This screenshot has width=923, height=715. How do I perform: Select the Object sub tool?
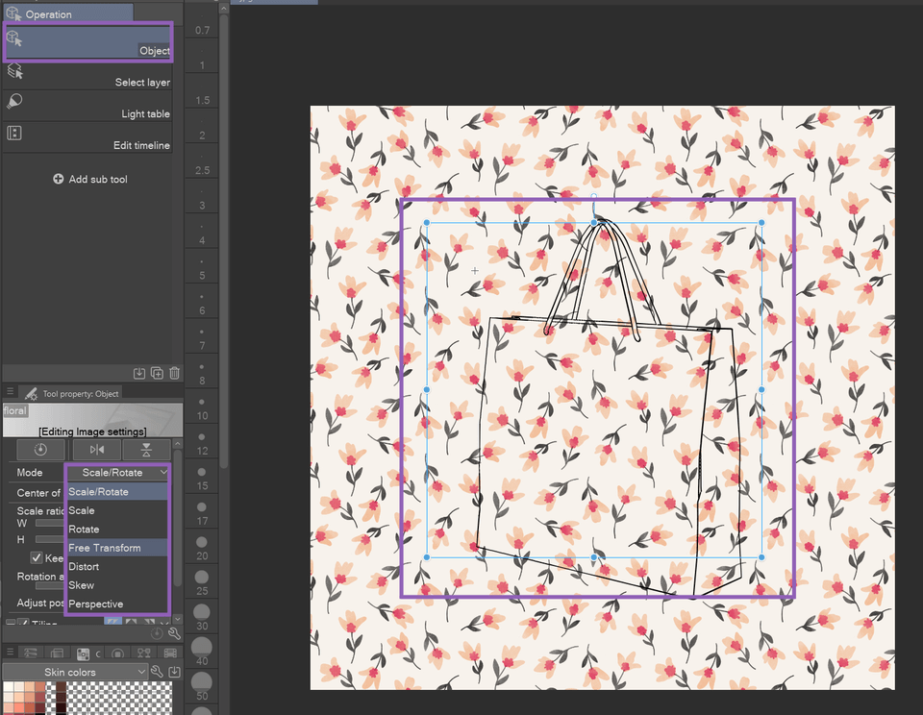pyautogui.click(x=88, y=41)
